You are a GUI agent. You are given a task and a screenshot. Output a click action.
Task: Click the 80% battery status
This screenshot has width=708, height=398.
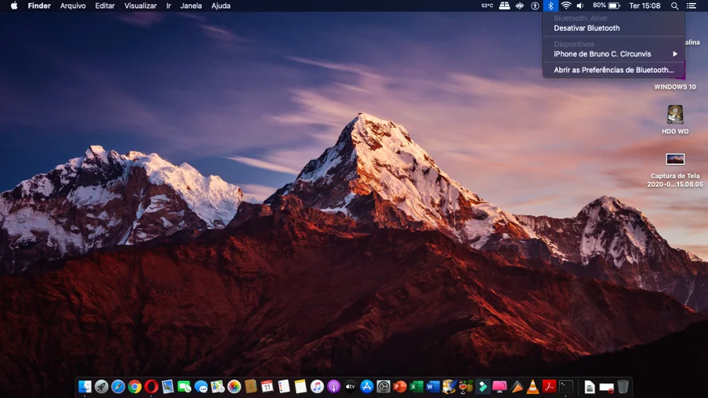(x=606, y=6)
